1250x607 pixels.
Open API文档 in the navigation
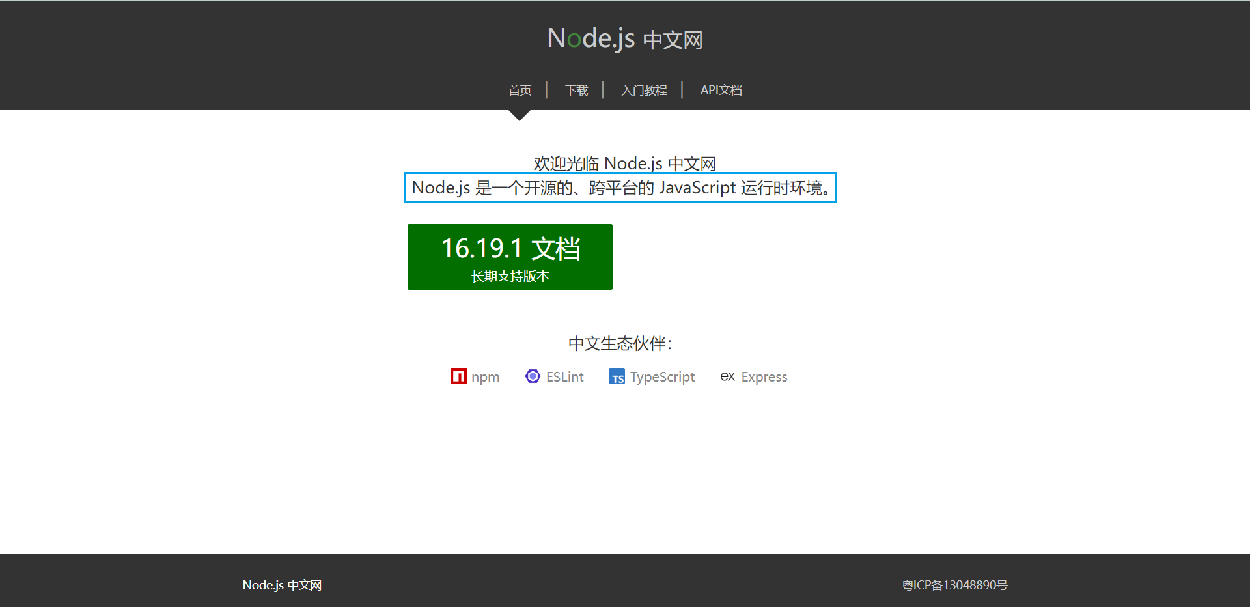coord(721,90)
